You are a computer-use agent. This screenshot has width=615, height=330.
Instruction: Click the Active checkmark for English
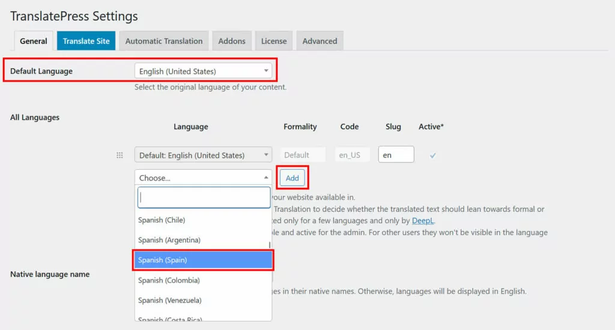(432, 155)
